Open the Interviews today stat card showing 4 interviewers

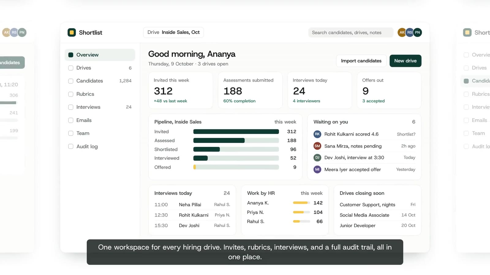pyautogui.click(x=319, y=90)
